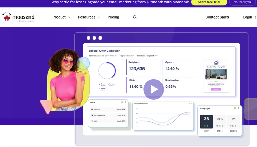This screenshot has width=257, height=147.
Task: Open Campaign Performance three-dot menu
Action: (x=192, y=103)
